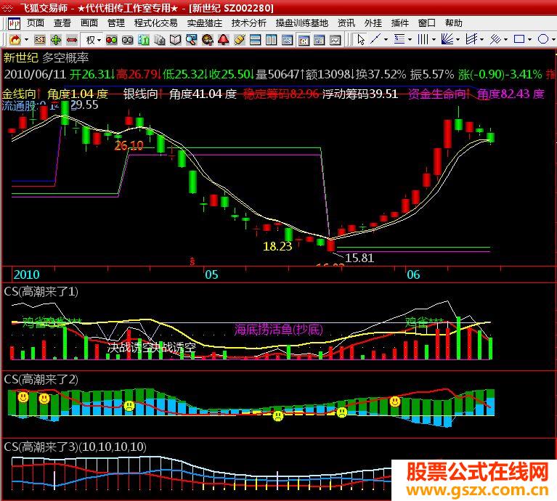Image resolution: width=557 pixels, height=501 pixels.
Task: Click the gray line-chart window icon
Action: pos(335,40)
